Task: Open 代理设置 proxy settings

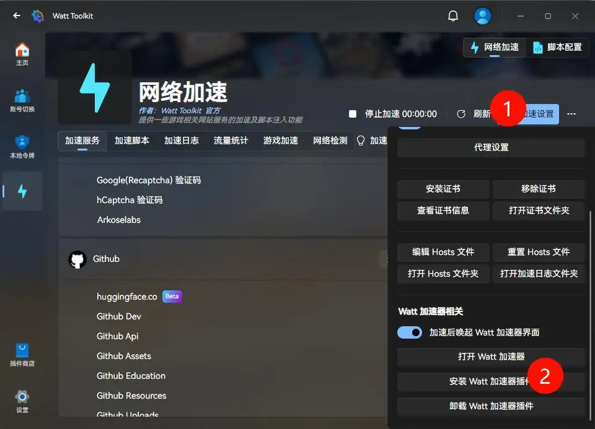Action: 490,147
